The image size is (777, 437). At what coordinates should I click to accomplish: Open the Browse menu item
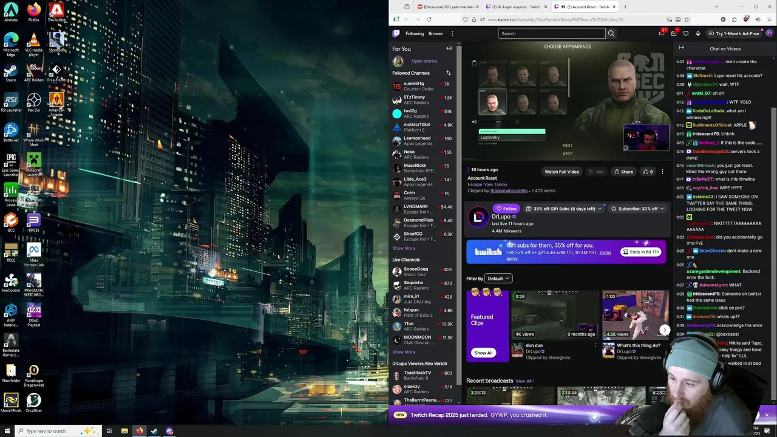click(x=436, y=33)
